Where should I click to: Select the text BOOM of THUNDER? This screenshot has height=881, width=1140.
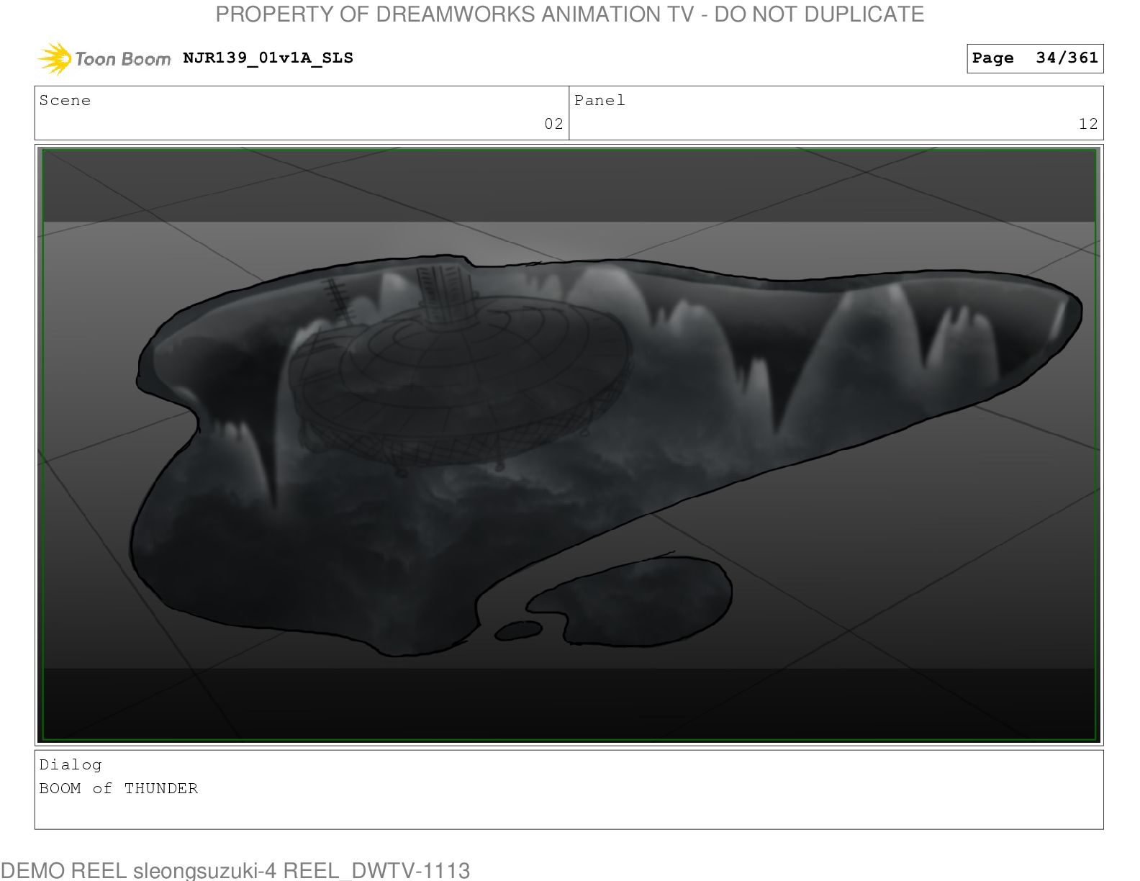click(x=119, y=789)
